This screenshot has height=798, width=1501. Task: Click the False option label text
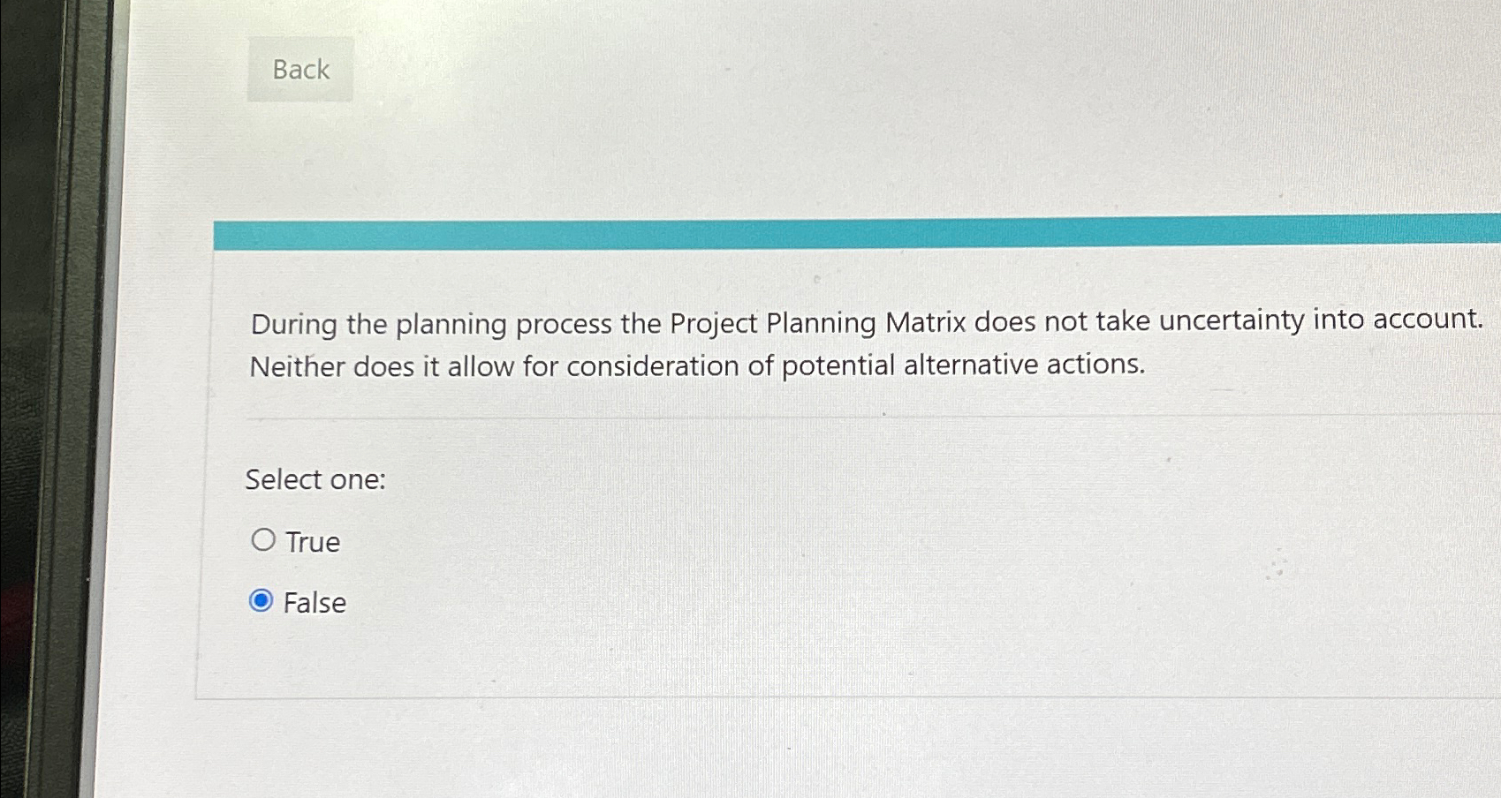315,603
